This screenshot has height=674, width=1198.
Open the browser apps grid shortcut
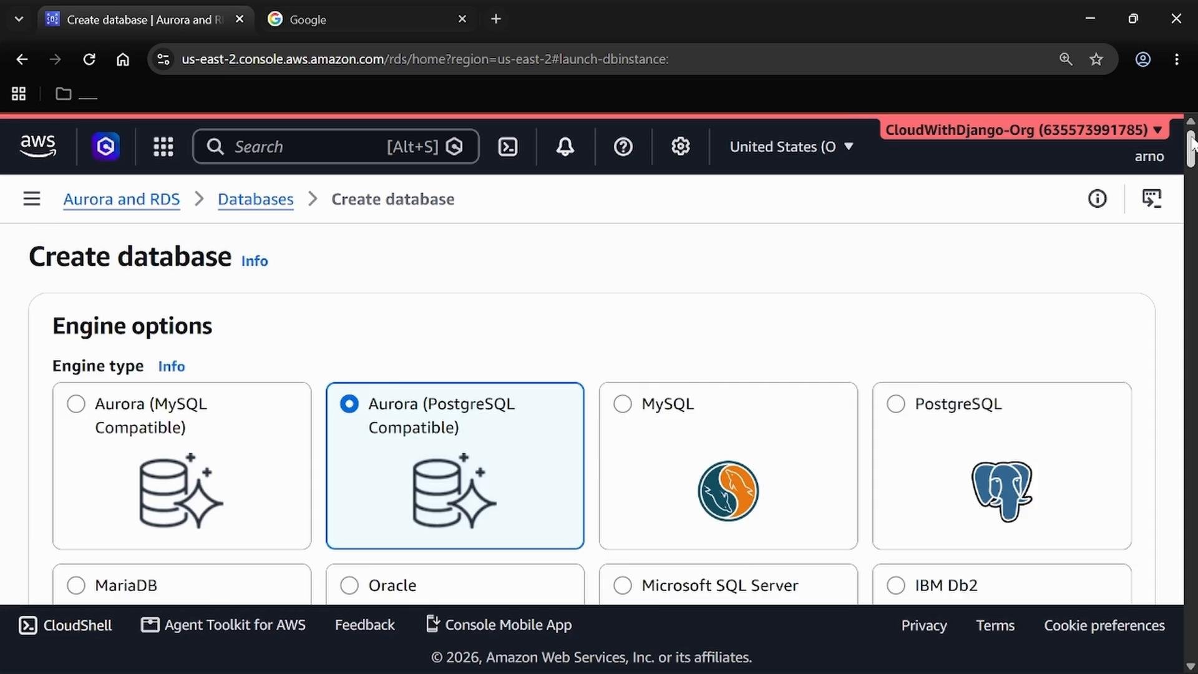(x=19, y=94)
